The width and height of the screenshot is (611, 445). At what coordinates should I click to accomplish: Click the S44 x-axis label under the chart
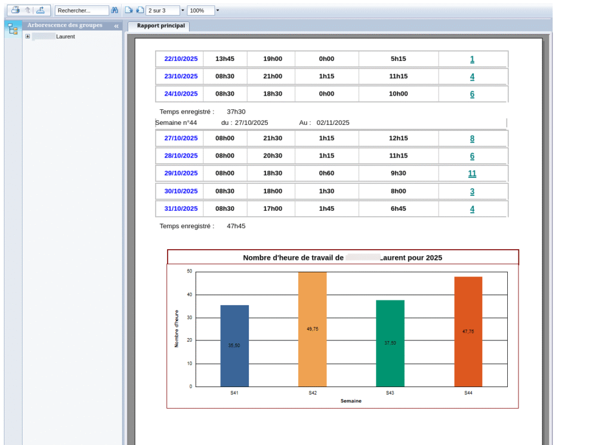pyautogui.click(x=468, y=393)
